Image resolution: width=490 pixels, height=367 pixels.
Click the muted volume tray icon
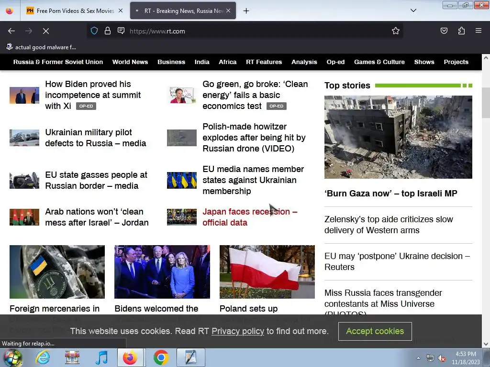click(x=442, y=358)
